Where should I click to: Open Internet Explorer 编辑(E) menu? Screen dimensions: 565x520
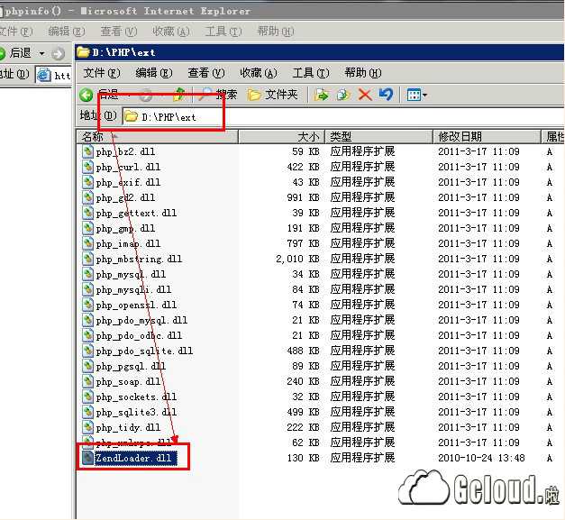(67, 32)
